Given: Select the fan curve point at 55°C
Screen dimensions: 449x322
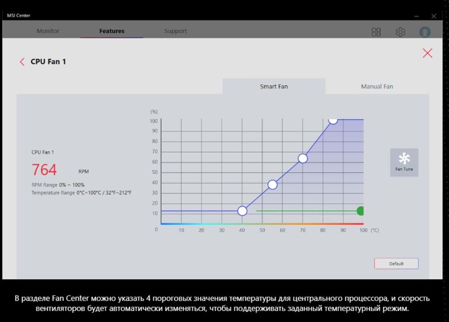Looking at the screenshot, I should click(x=272, y=185).
